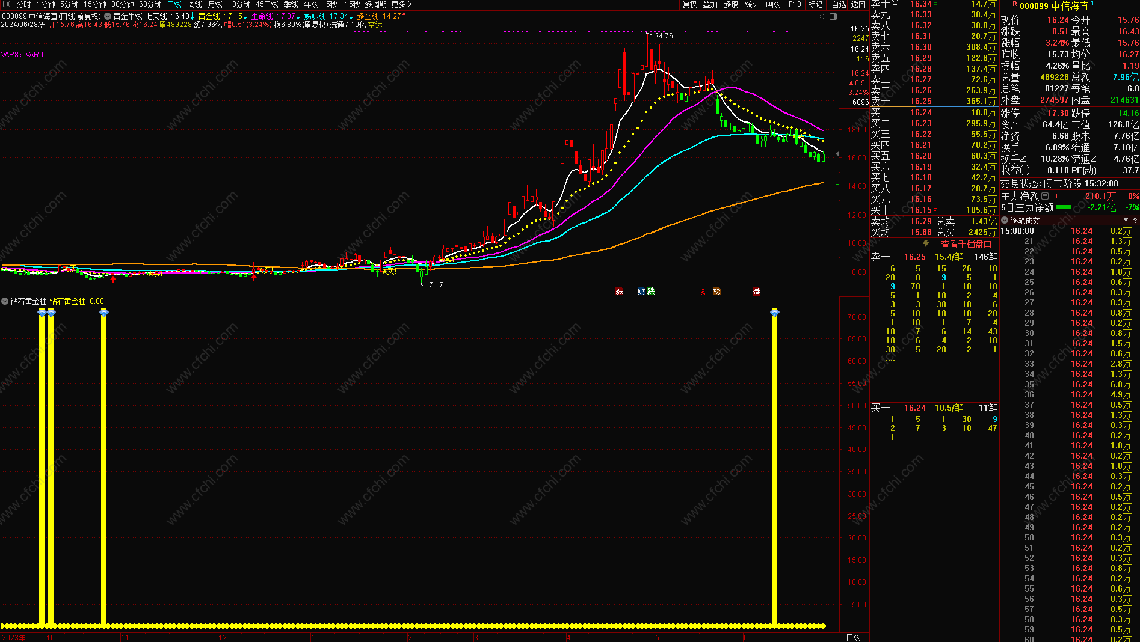Select the 周线 weekly period
1140x642 pixels.
195,4
